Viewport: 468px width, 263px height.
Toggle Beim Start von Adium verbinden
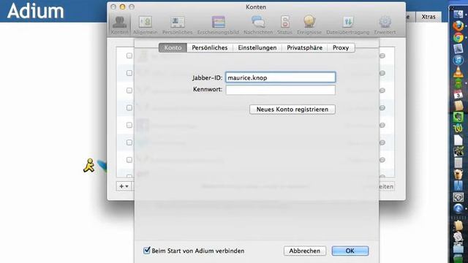pos(146,251)
